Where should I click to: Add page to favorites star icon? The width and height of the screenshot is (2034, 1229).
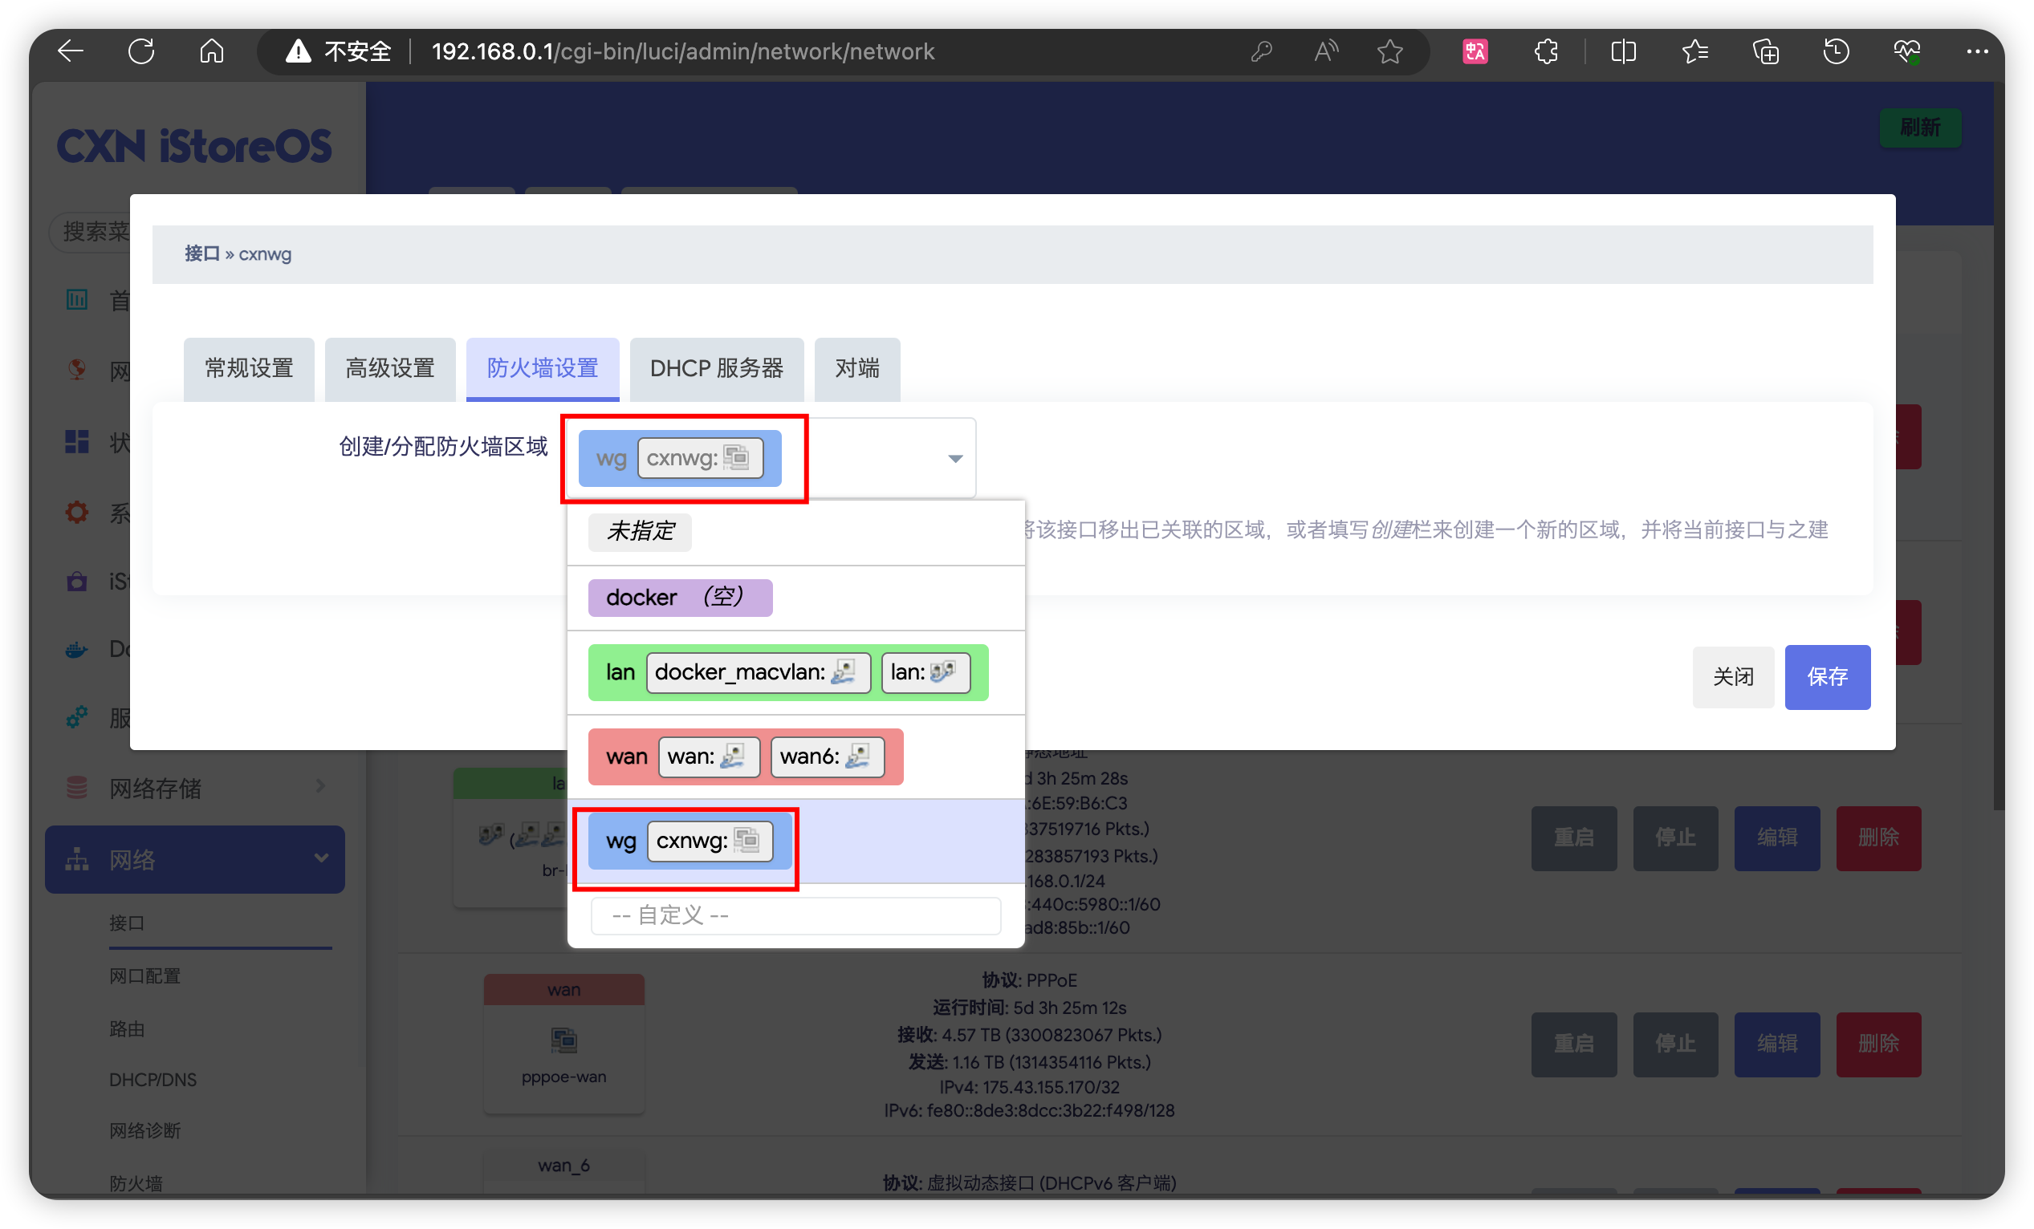click(1391, 52)
